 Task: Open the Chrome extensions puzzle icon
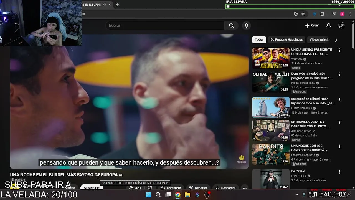[322, 14]
